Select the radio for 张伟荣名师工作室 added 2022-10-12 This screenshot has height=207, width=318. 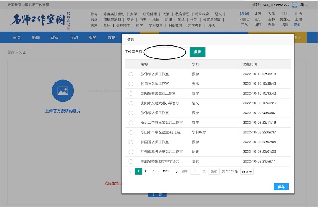click(x=131, y=74)
